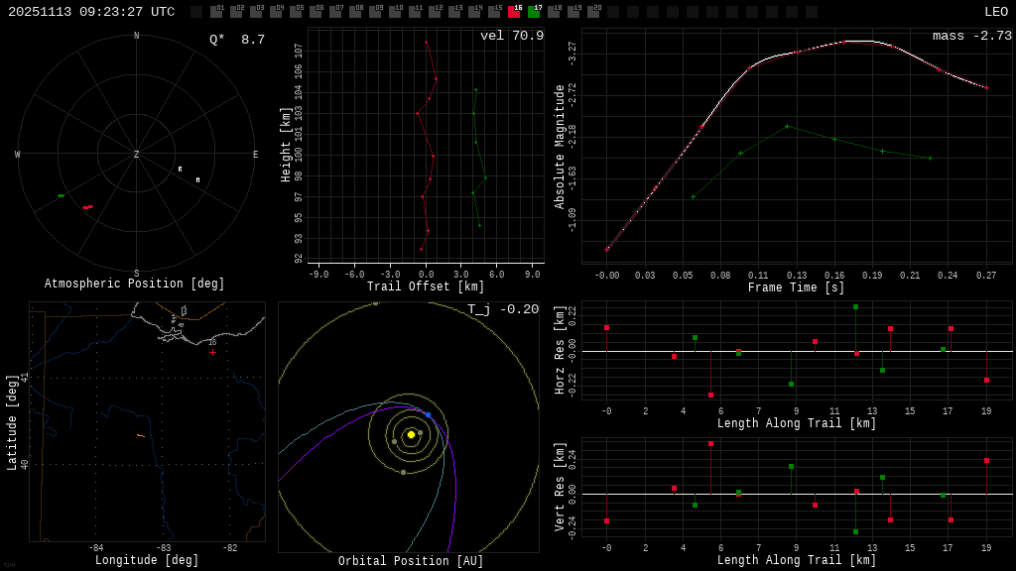Image resolution: width=1016 pixels, height=571 pixels.
Task: Click station indicator box 18
Action: (554, 12)
